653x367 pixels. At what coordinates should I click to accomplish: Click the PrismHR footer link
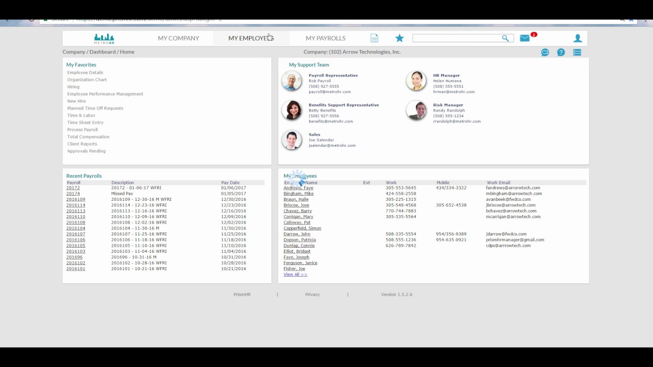[242, 295]
